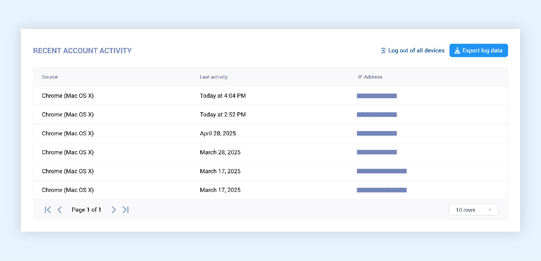Log out of all devices

[x=416, y=50]
